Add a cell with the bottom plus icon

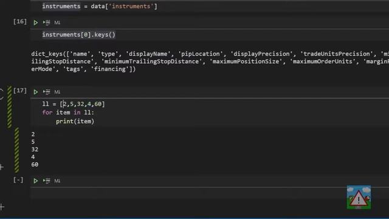(2, 207)
